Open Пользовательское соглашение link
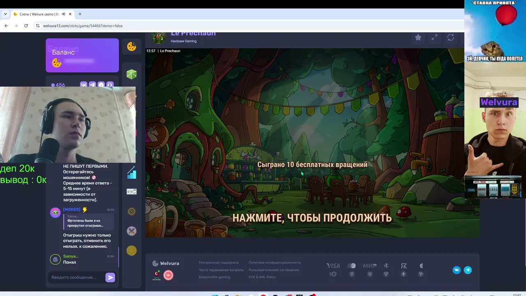526x296 pixels. point(274,270)
